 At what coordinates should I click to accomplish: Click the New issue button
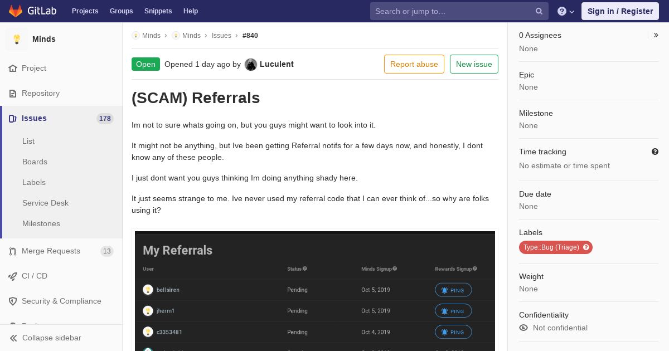[474, 64]
